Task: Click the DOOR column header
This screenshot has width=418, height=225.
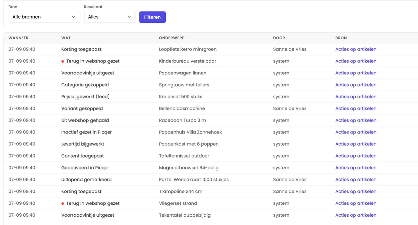Action: pos(279,38)
